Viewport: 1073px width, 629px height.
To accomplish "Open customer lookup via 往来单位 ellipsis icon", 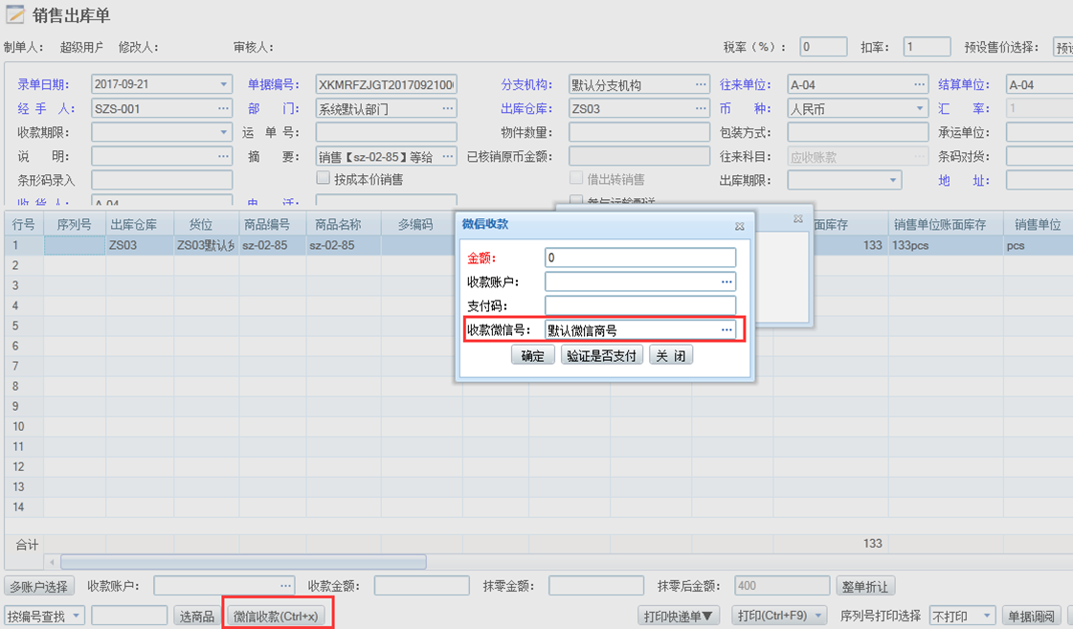I will (x=917, y=84).
